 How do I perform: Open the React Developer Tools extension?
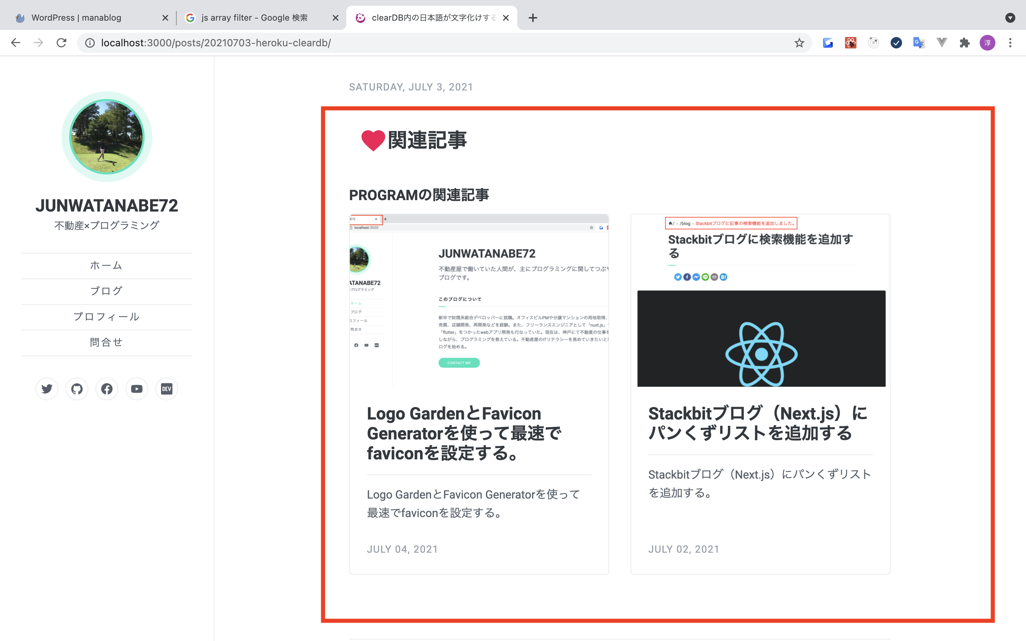click(x=850, y=43)
